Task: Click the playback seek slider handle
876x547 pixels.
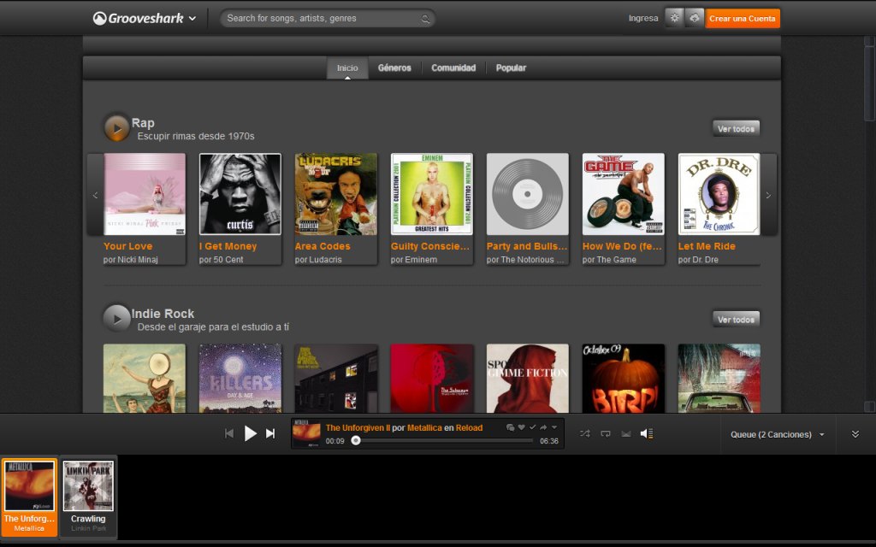Action: click(356, 441)
